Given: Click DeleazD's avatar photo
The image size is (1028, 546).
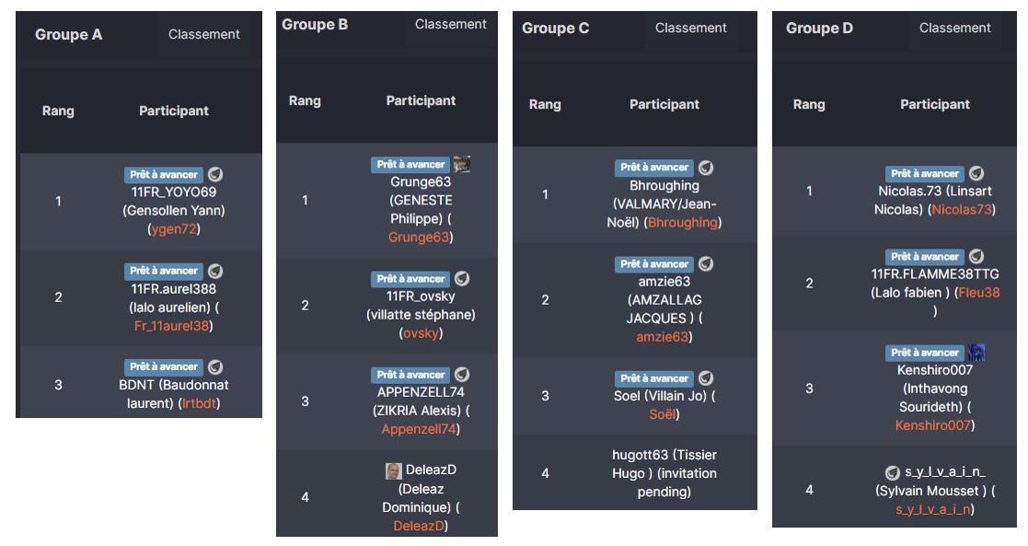Looking at the screenshot, I should click(x=393, y=470).
